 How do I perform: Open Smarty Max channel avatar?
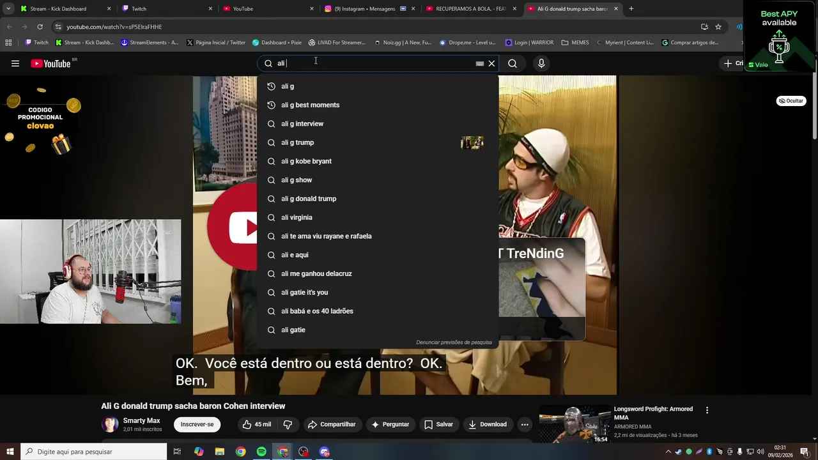(x=111, y=424)
